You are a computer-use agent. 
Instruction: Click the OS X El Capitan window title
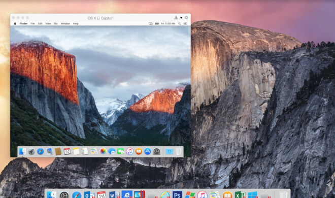pos(100,18)
